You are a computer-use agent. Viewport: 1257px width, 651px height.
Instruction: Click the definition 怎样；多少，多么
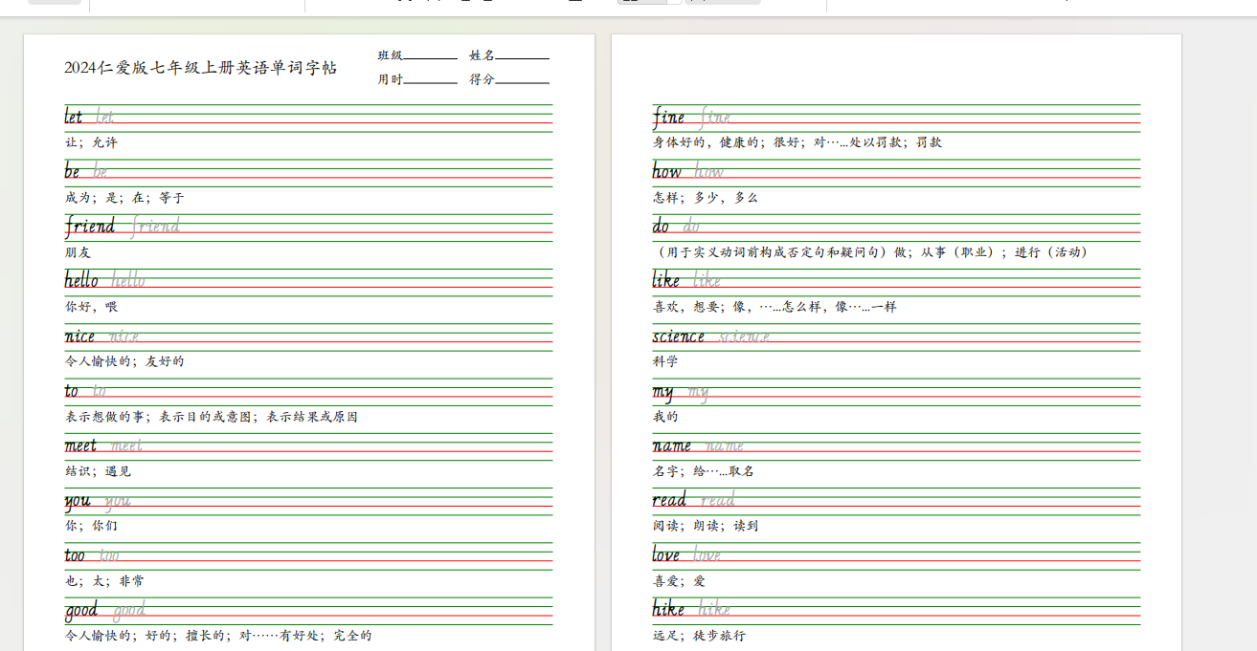(x=706, y=198)
